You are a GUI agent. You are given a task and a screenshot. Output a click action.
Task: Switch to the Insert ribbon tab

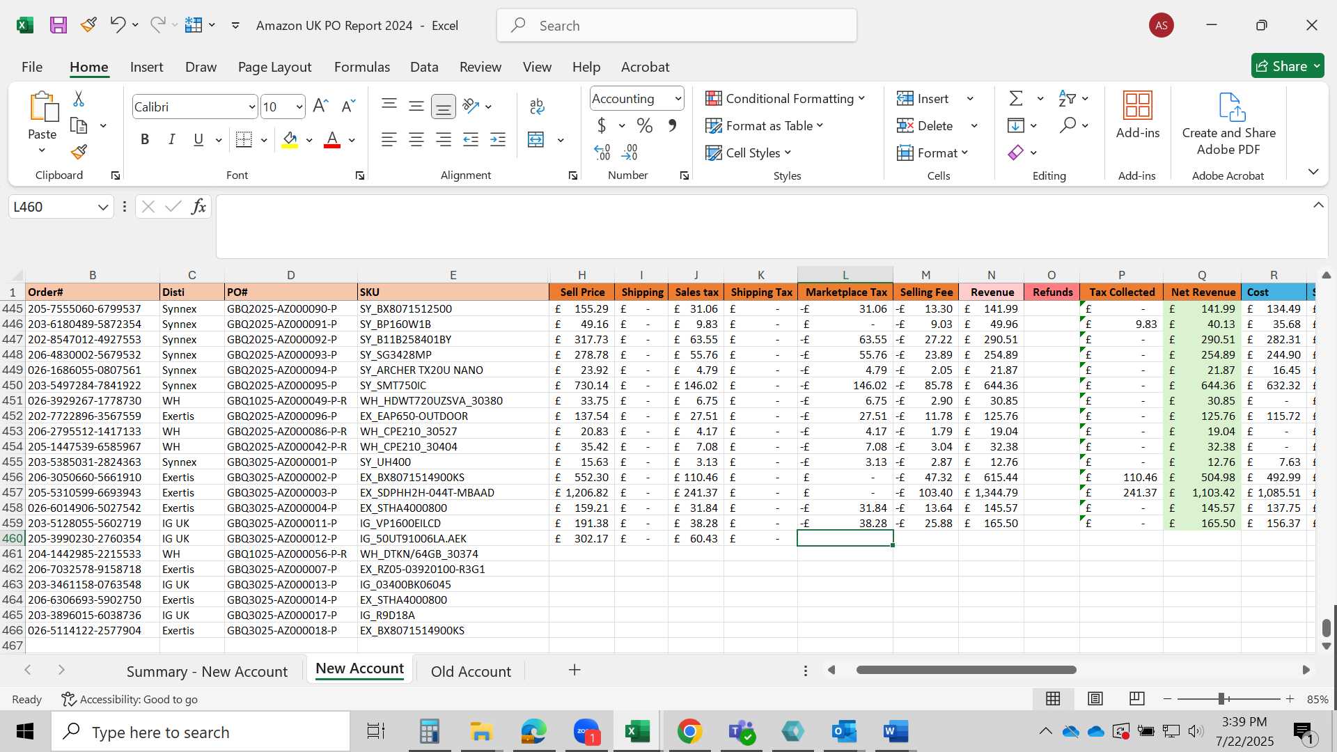pyautogui.click(x=146, y=67)
